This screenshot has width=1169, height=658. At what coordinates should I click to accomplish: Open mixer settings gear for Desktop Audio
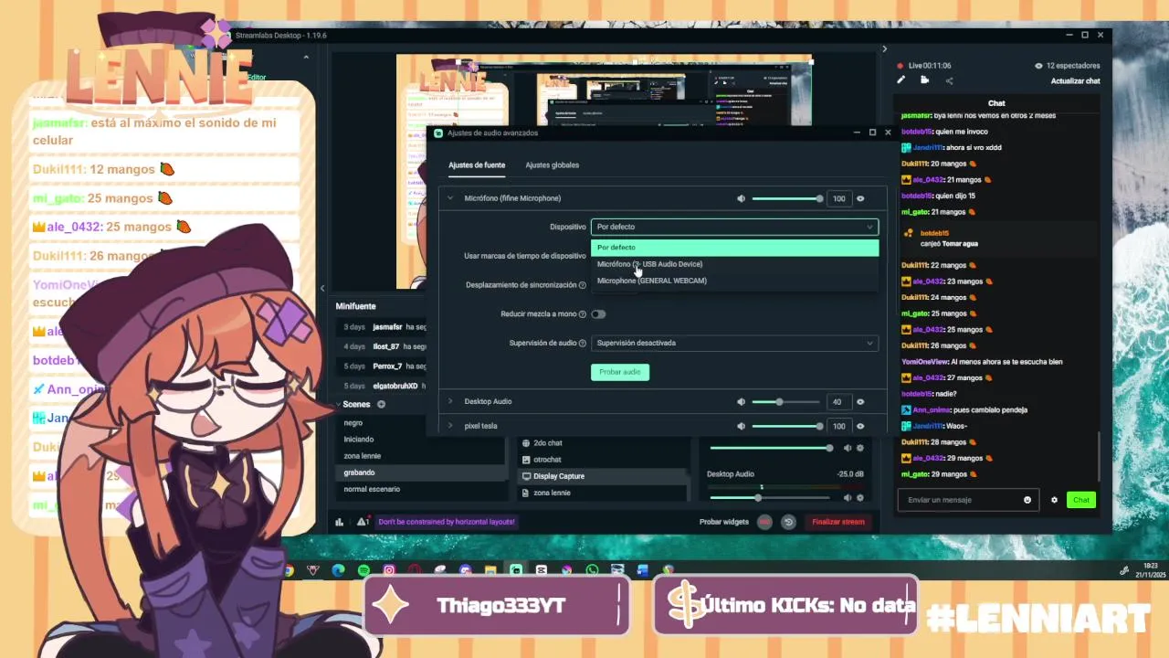(861, 498)
